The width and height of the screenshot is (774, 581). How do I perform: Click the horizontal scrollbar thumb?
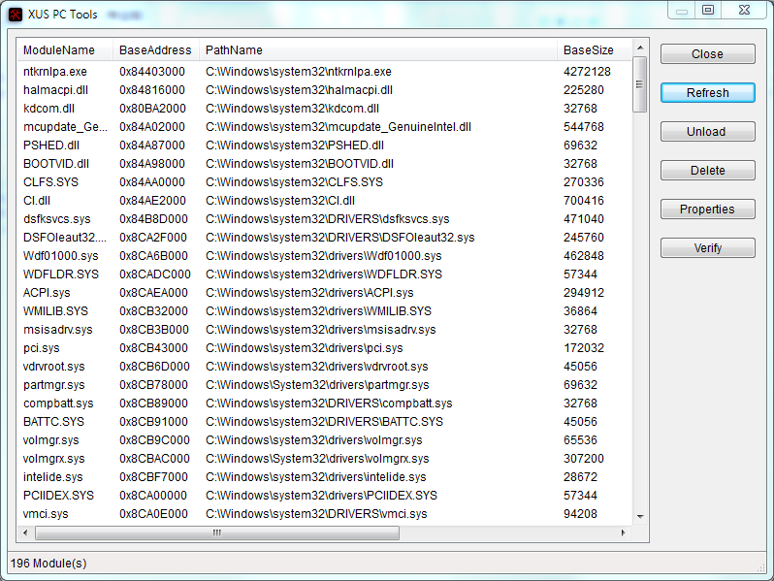(x=217, y=533)
